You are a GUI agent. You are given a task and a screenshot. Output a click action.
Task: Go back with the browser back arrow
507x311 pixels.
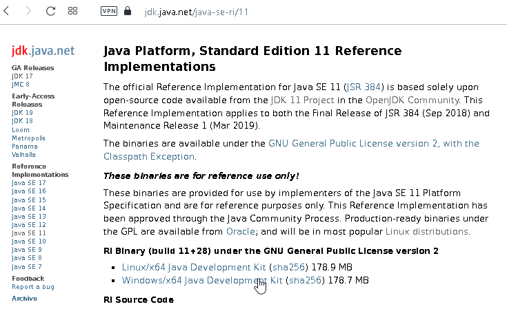pos(6,11)
